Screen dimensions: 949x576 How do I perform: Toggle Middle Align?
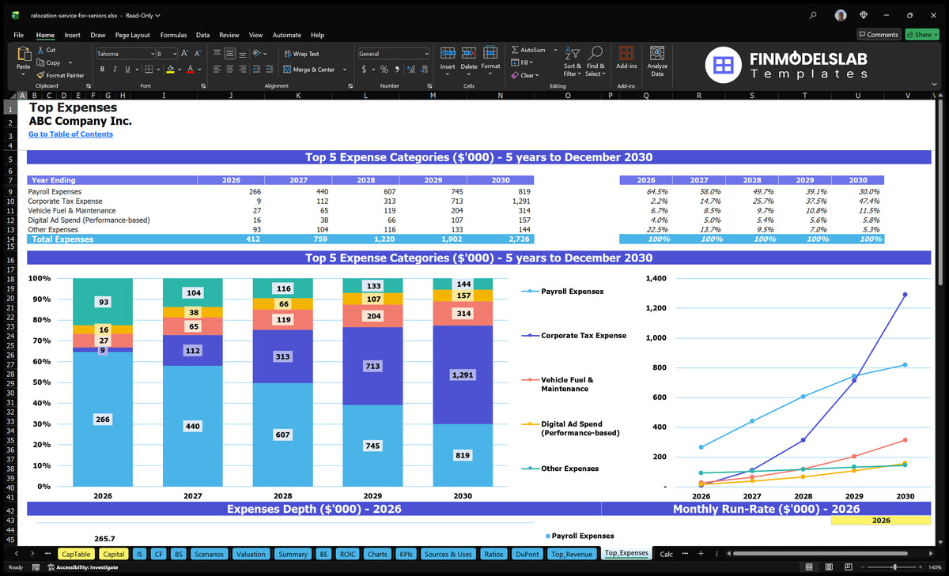coord(229,54)
